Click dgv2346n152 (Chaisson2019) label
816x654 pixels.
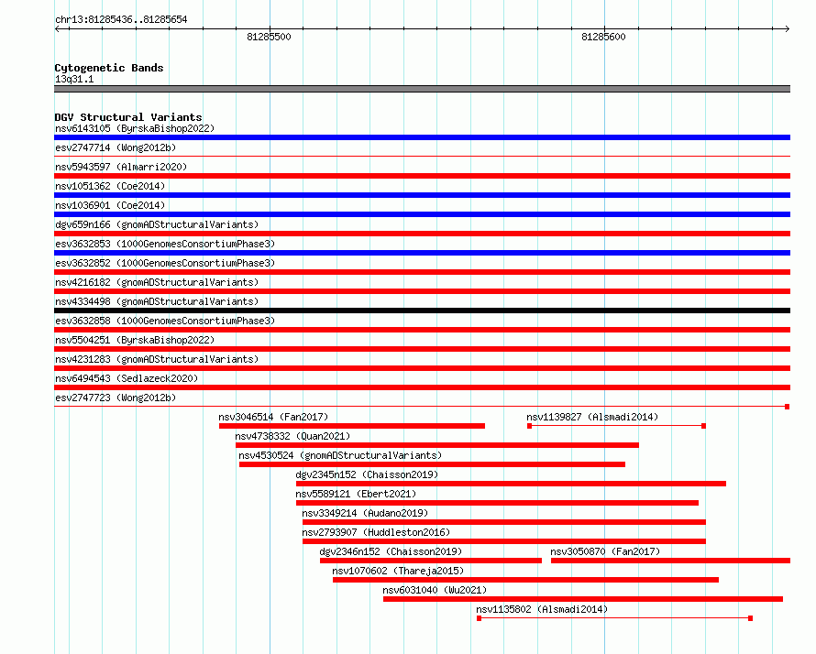[x=391, y=551]
